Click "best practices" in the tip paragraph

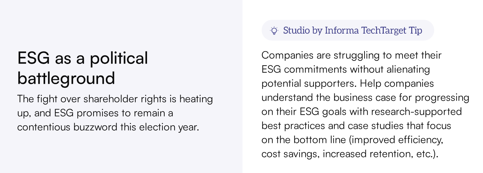coord(293,125)
